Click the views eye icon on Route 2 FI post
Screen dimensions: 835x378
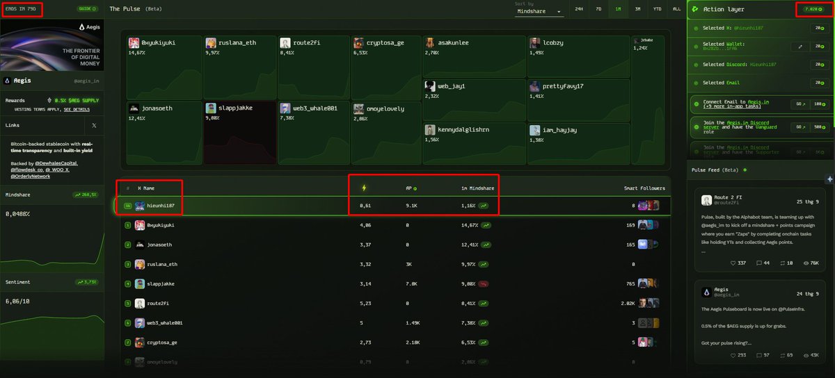pyautogui.click(x=807, y=263)
